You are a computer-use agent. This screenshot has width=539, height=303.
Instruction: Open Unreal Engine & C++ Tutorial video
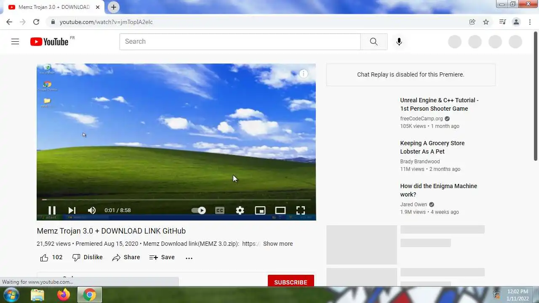[439, 104]
